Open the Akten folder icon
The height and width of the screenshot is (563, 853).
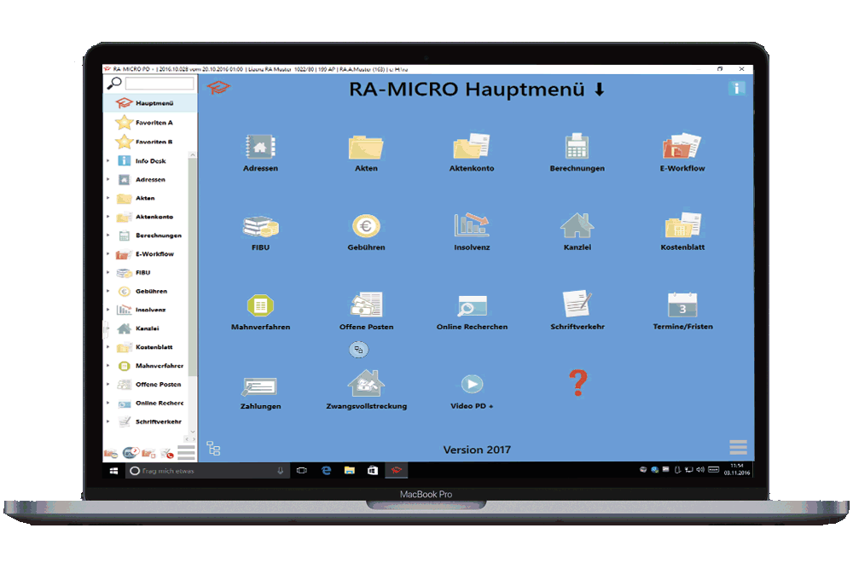pyautogui.click(x=366, y=147)
